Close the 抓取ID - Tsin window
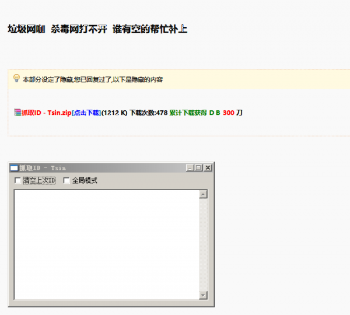 click(x=208, y=168)
